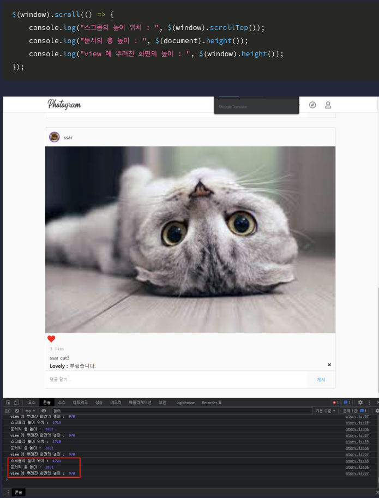This screenshot has height=498, width=379.
Task: Click the $(window).height() code line
Action: tap(156, 54)
